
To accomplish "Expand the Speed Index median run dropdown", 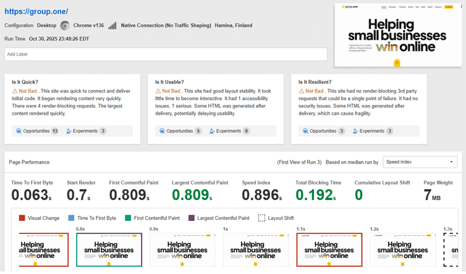I will [420, 162].
